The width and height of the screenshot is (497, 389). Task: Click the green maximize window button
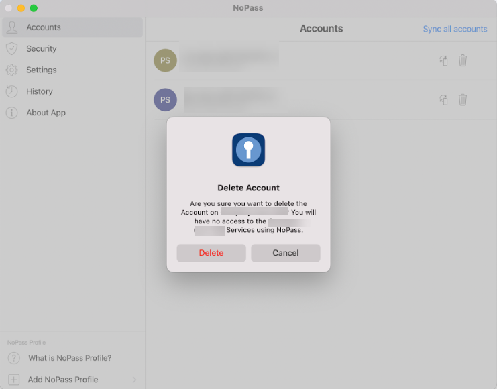34,8
